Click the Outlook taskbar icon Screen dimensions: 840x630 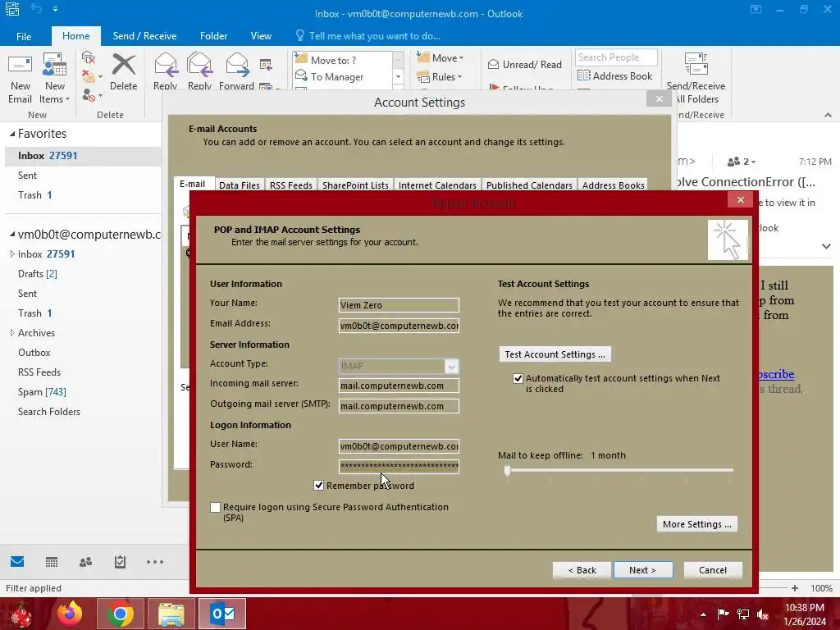tap(221, 614)
